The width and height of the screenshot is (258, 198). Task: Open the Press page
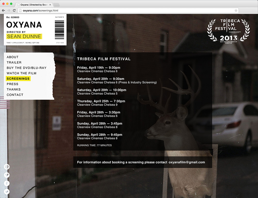13,84
